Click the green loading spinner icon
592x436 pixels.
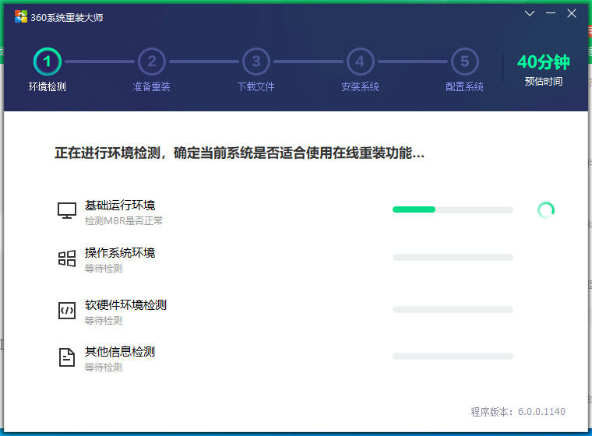546,209
